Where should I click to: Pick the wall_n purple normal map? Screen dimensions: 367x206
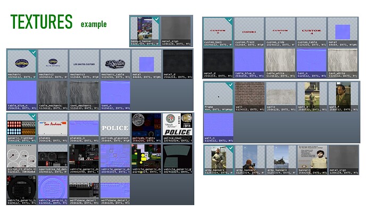tap(219, 128)
